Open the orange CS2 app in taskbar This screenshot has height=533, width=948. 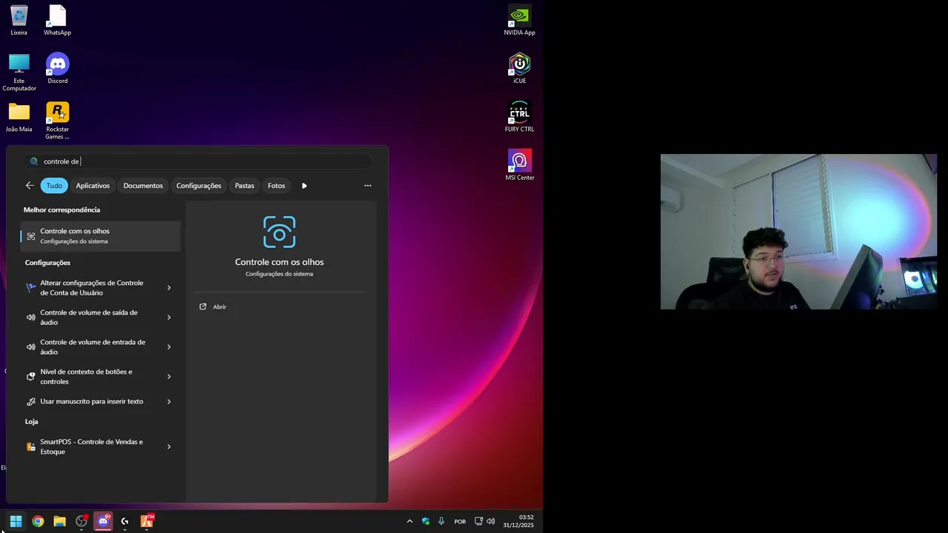[147, 521]
